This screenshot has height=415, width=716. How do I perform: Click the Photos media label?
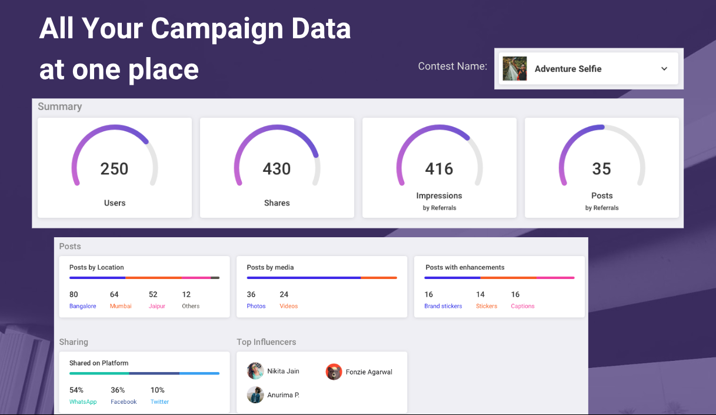point(256,306)
